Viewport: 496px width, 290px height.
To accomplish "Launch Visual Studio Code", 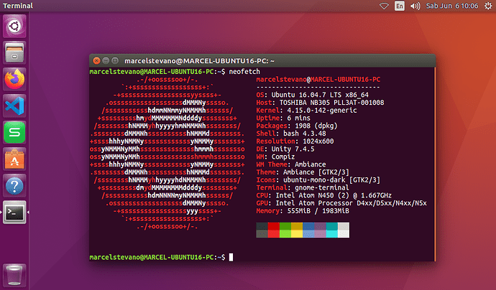I will click(x=14, y=106).
